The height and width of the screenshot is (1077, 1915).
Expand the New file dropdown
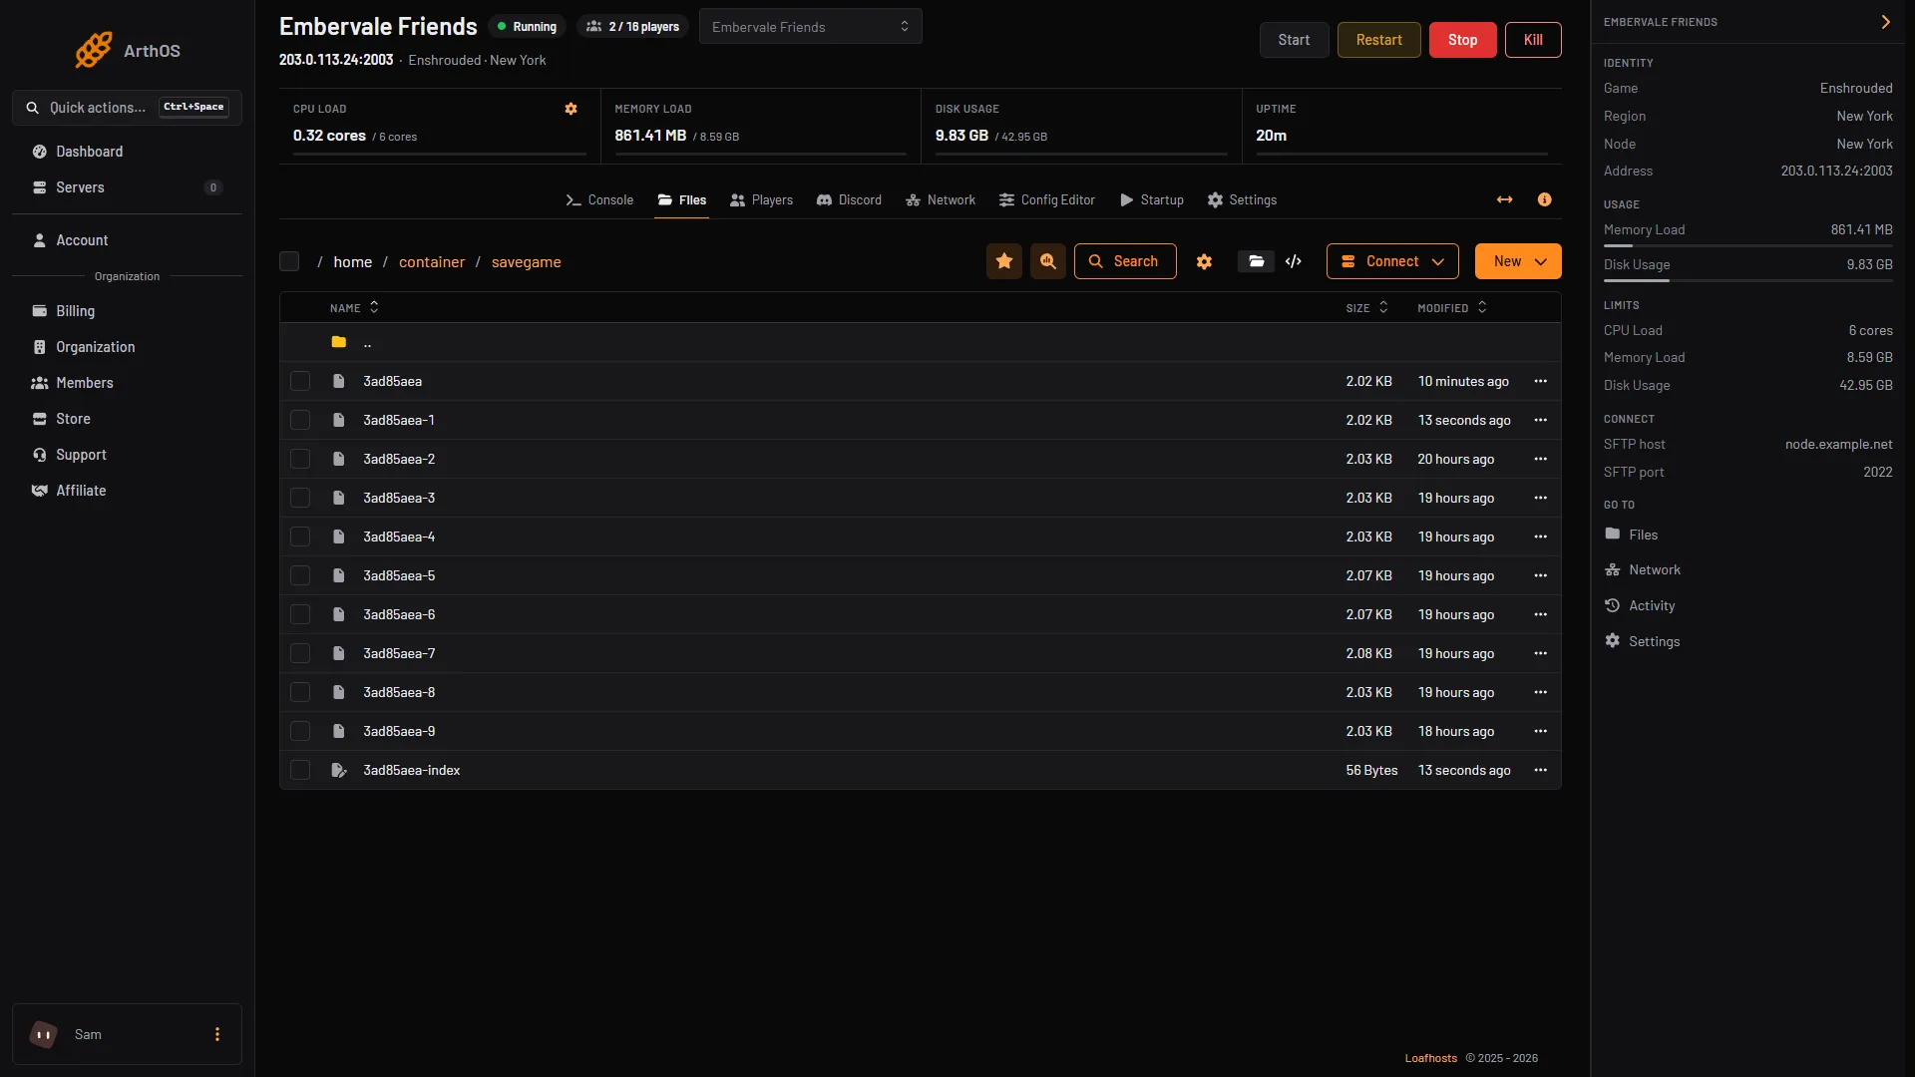click(x=1518, y=261)
